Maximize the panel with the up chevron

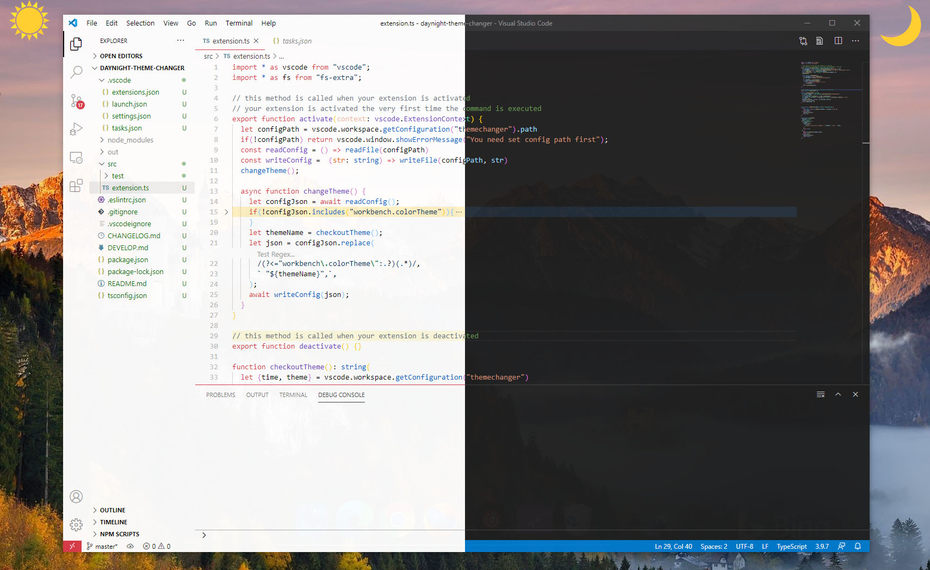838,394
